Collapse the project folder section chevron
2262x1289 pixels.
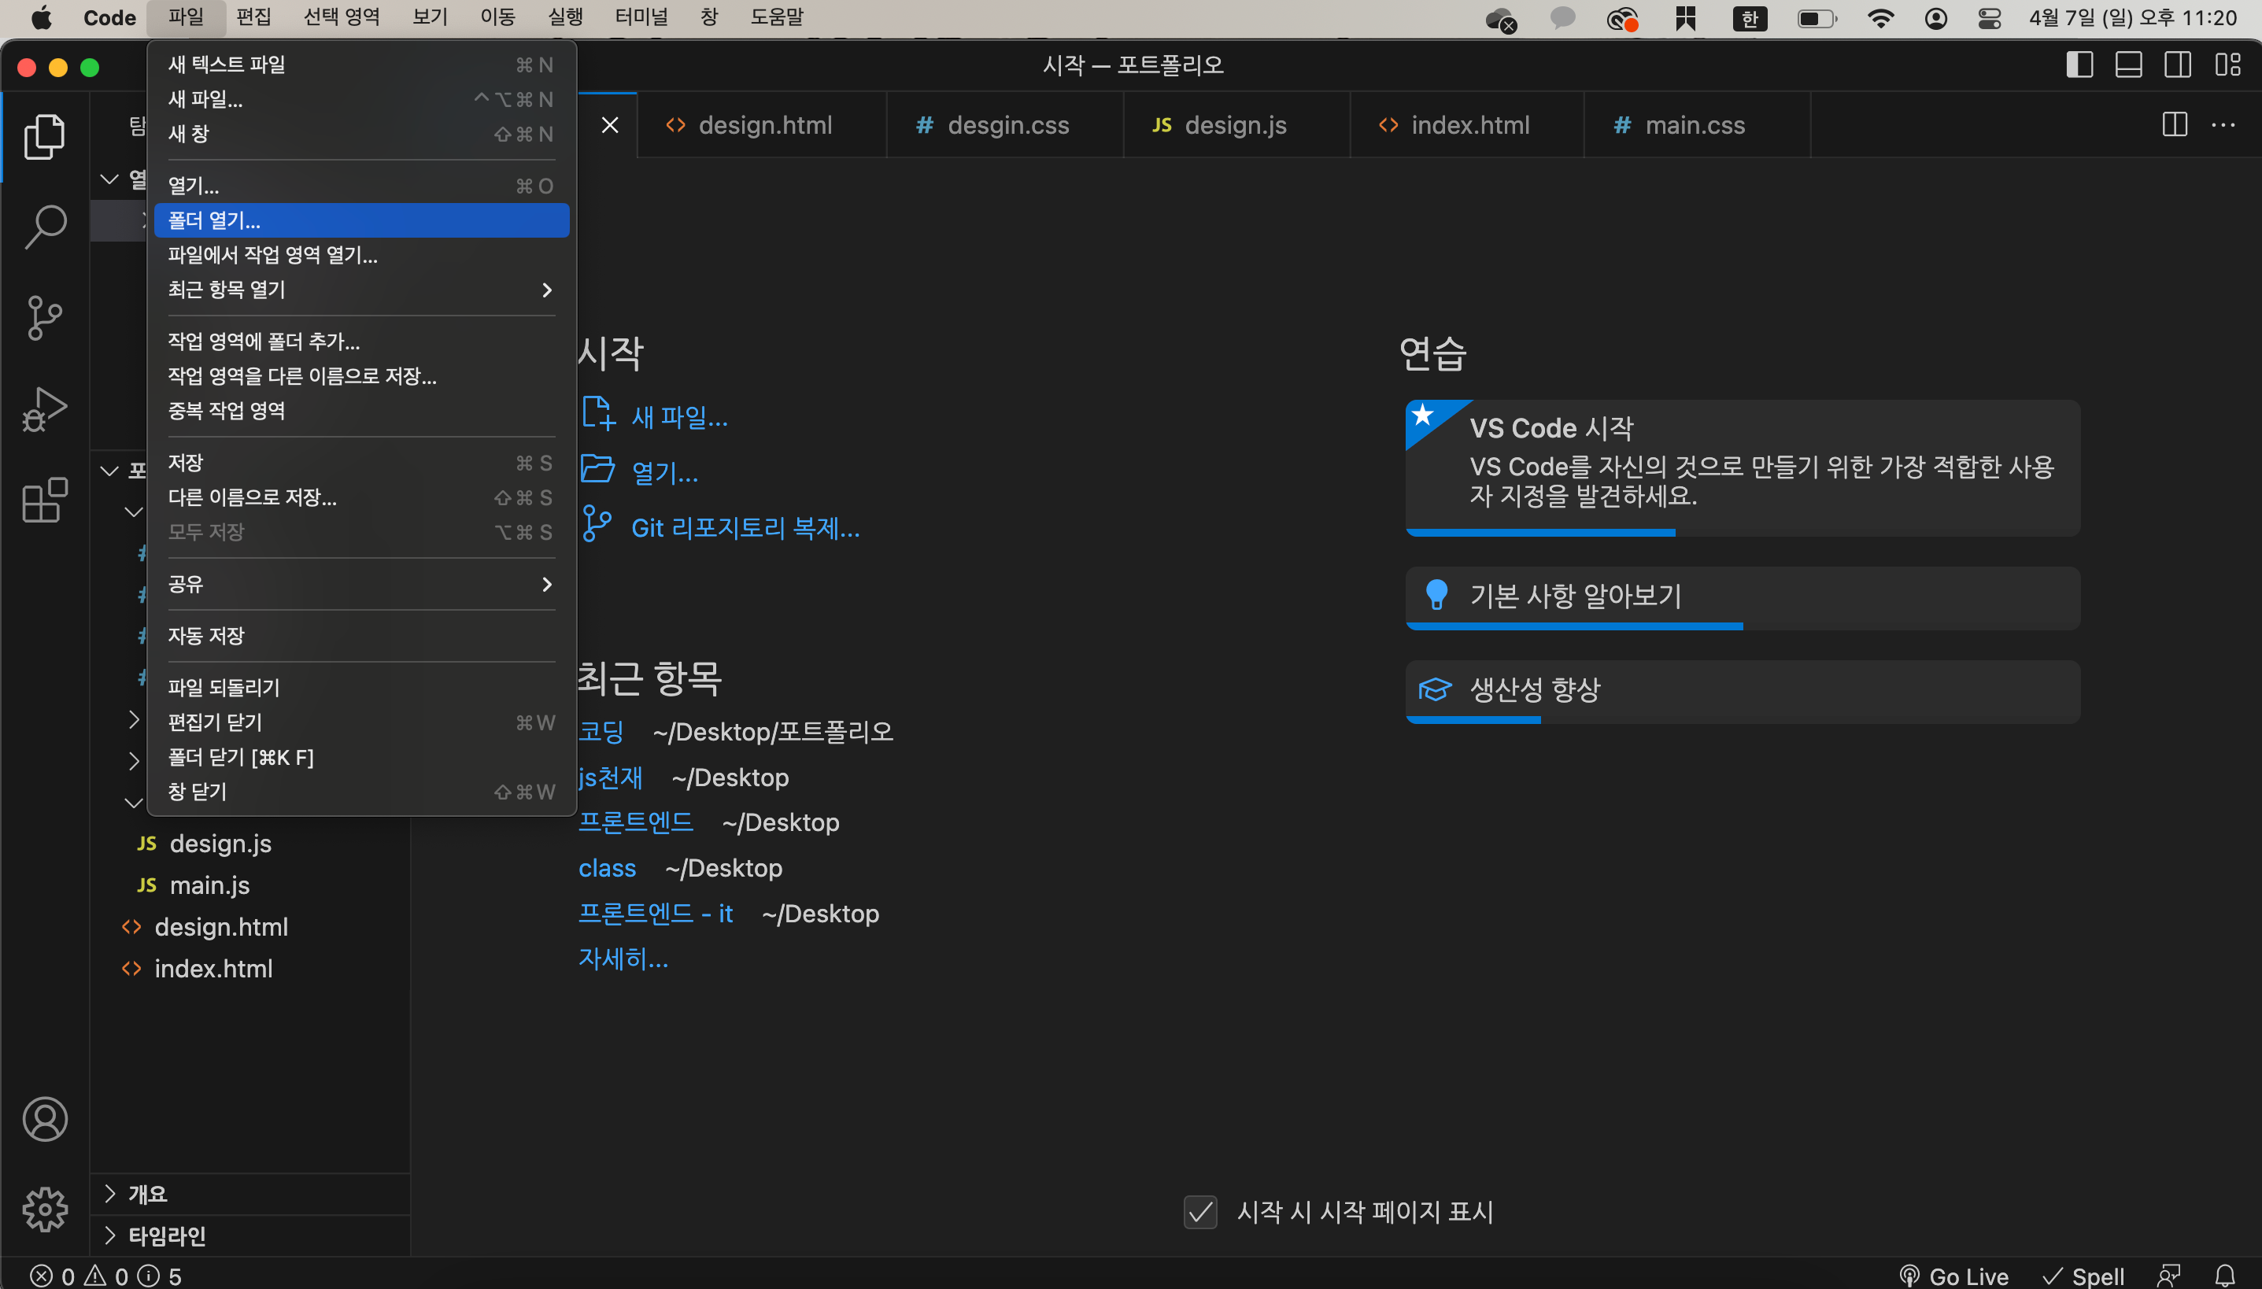coord(109,470)
